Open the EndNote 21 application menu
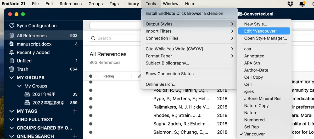314x139 pixels. [x=14, y=4]
